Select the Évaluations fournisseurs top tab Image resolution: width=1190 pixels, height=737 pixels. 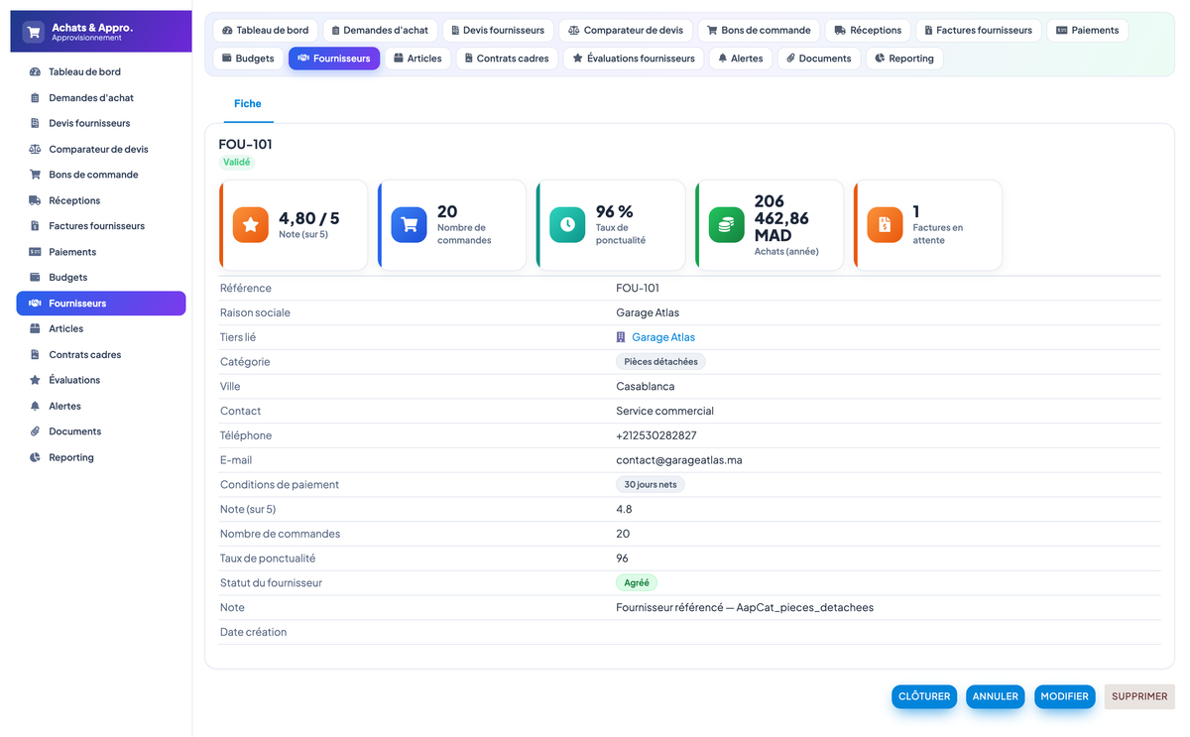click(634, 59)
